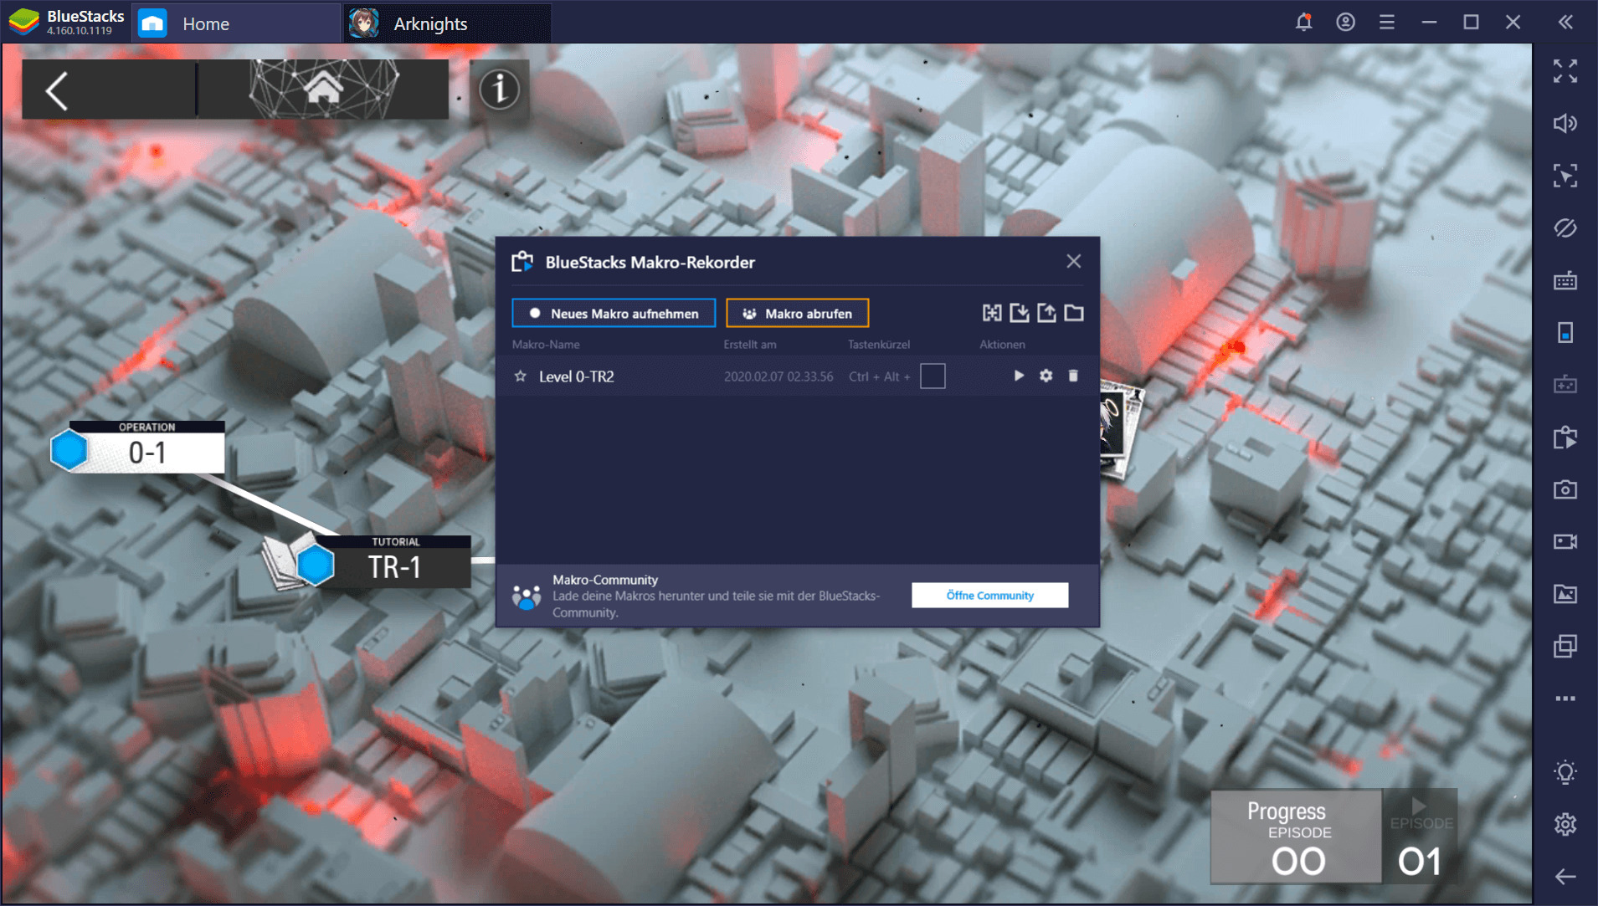Open settings for Level 0-TR2 macro
Screen dimensions: 1598x906
tap(1046, 376)
